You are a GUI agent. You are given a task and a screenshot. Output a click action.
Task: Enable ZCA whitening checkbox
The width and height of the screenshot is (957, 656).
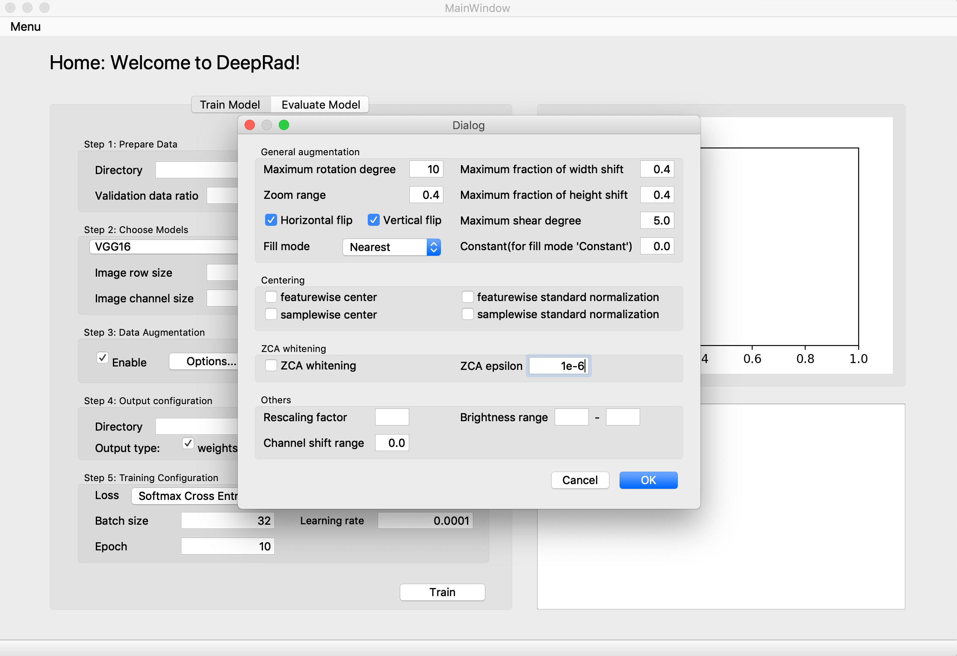tap(271, 366)
